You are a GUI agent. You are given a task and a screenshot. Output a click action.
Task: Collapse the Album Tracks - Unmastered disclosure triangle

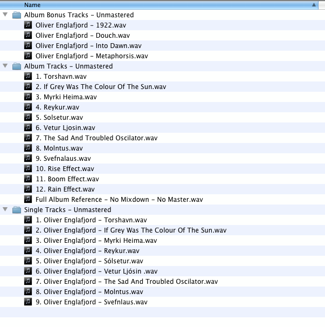click(5, 66)
